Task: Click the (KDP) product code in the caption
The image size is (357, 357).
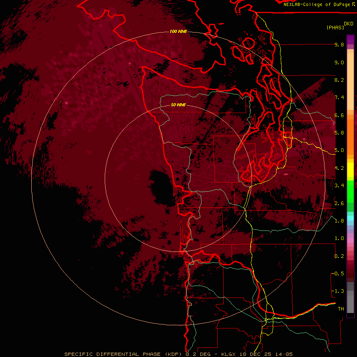Action: click(x=173, y=354)
